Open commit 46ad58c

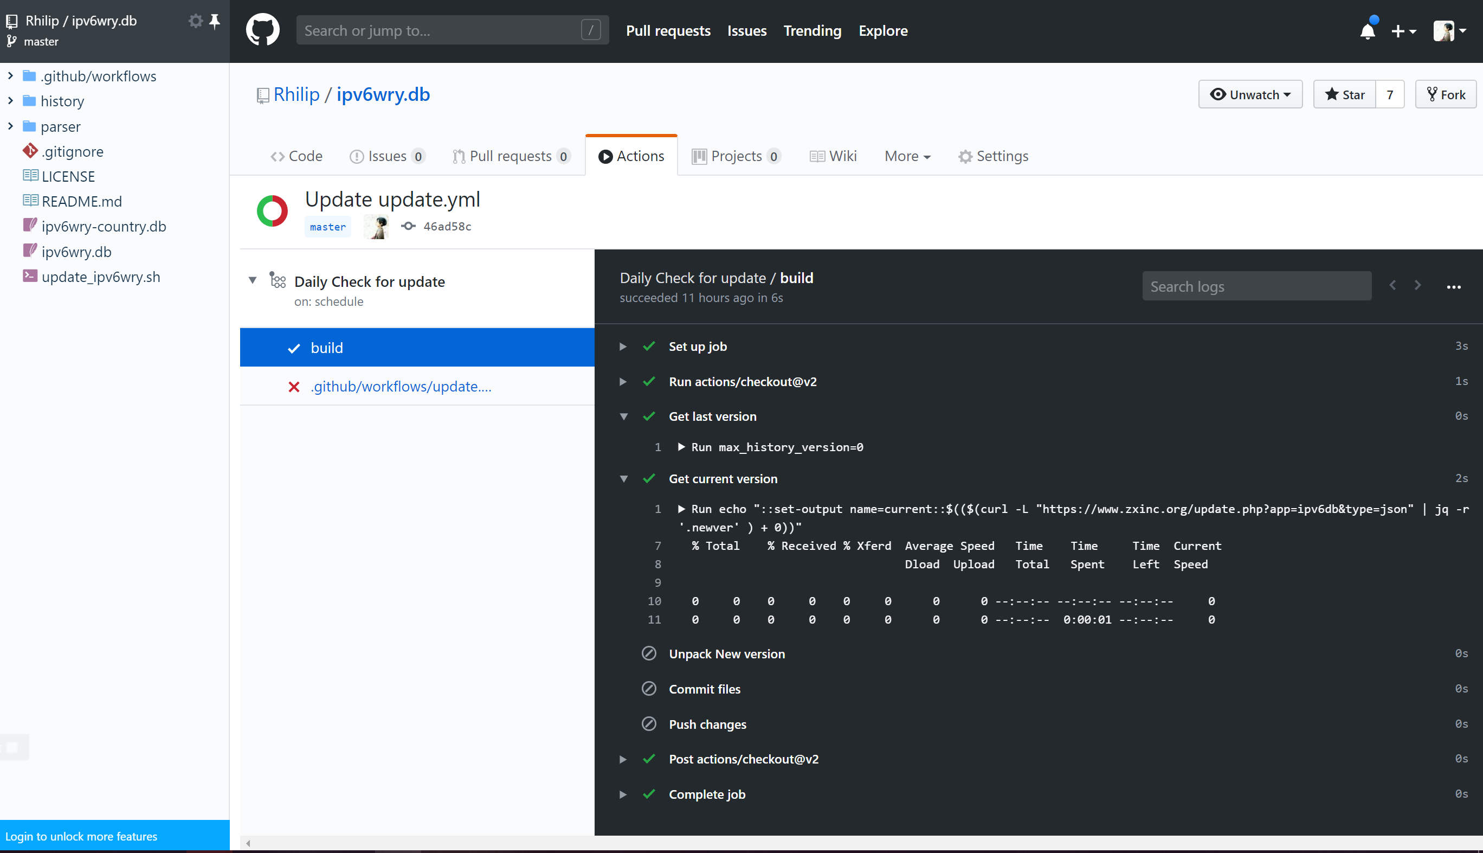pyautogui.click(x=447, y=226)
